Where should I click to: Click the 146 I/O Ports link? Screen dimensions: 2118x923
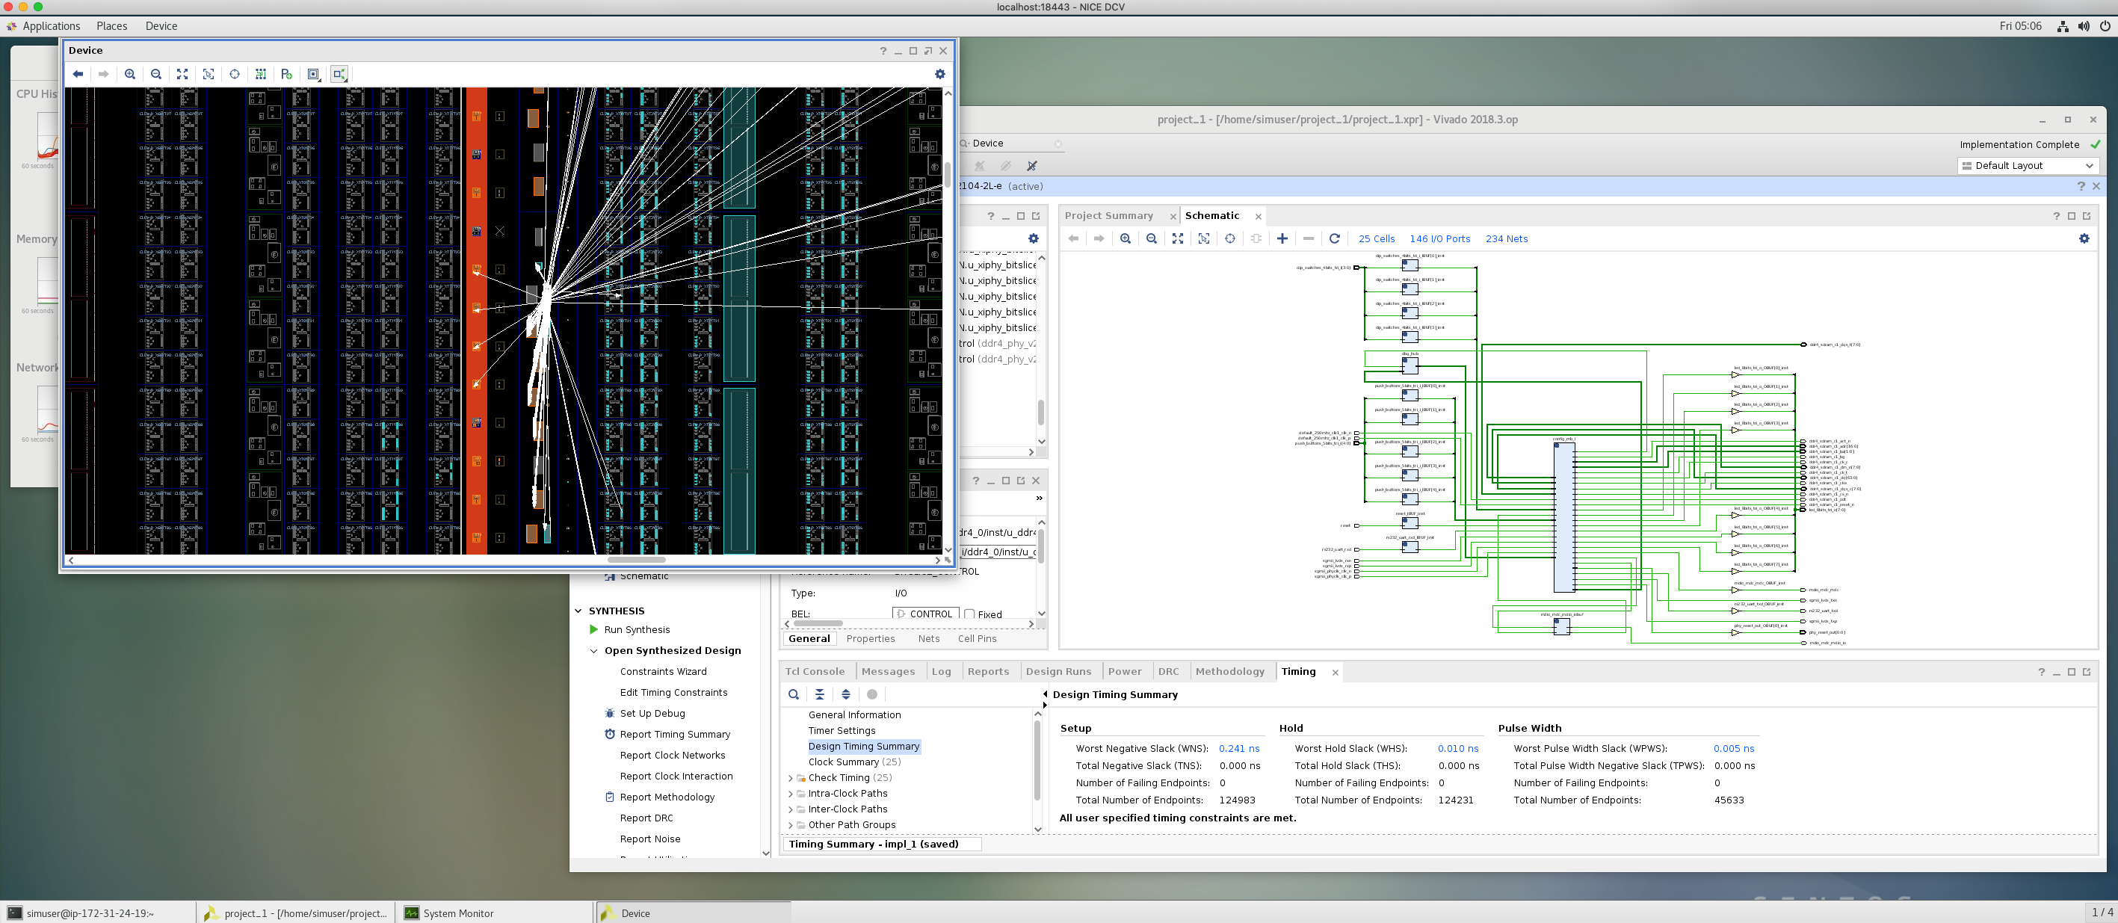pos(1439,238)
